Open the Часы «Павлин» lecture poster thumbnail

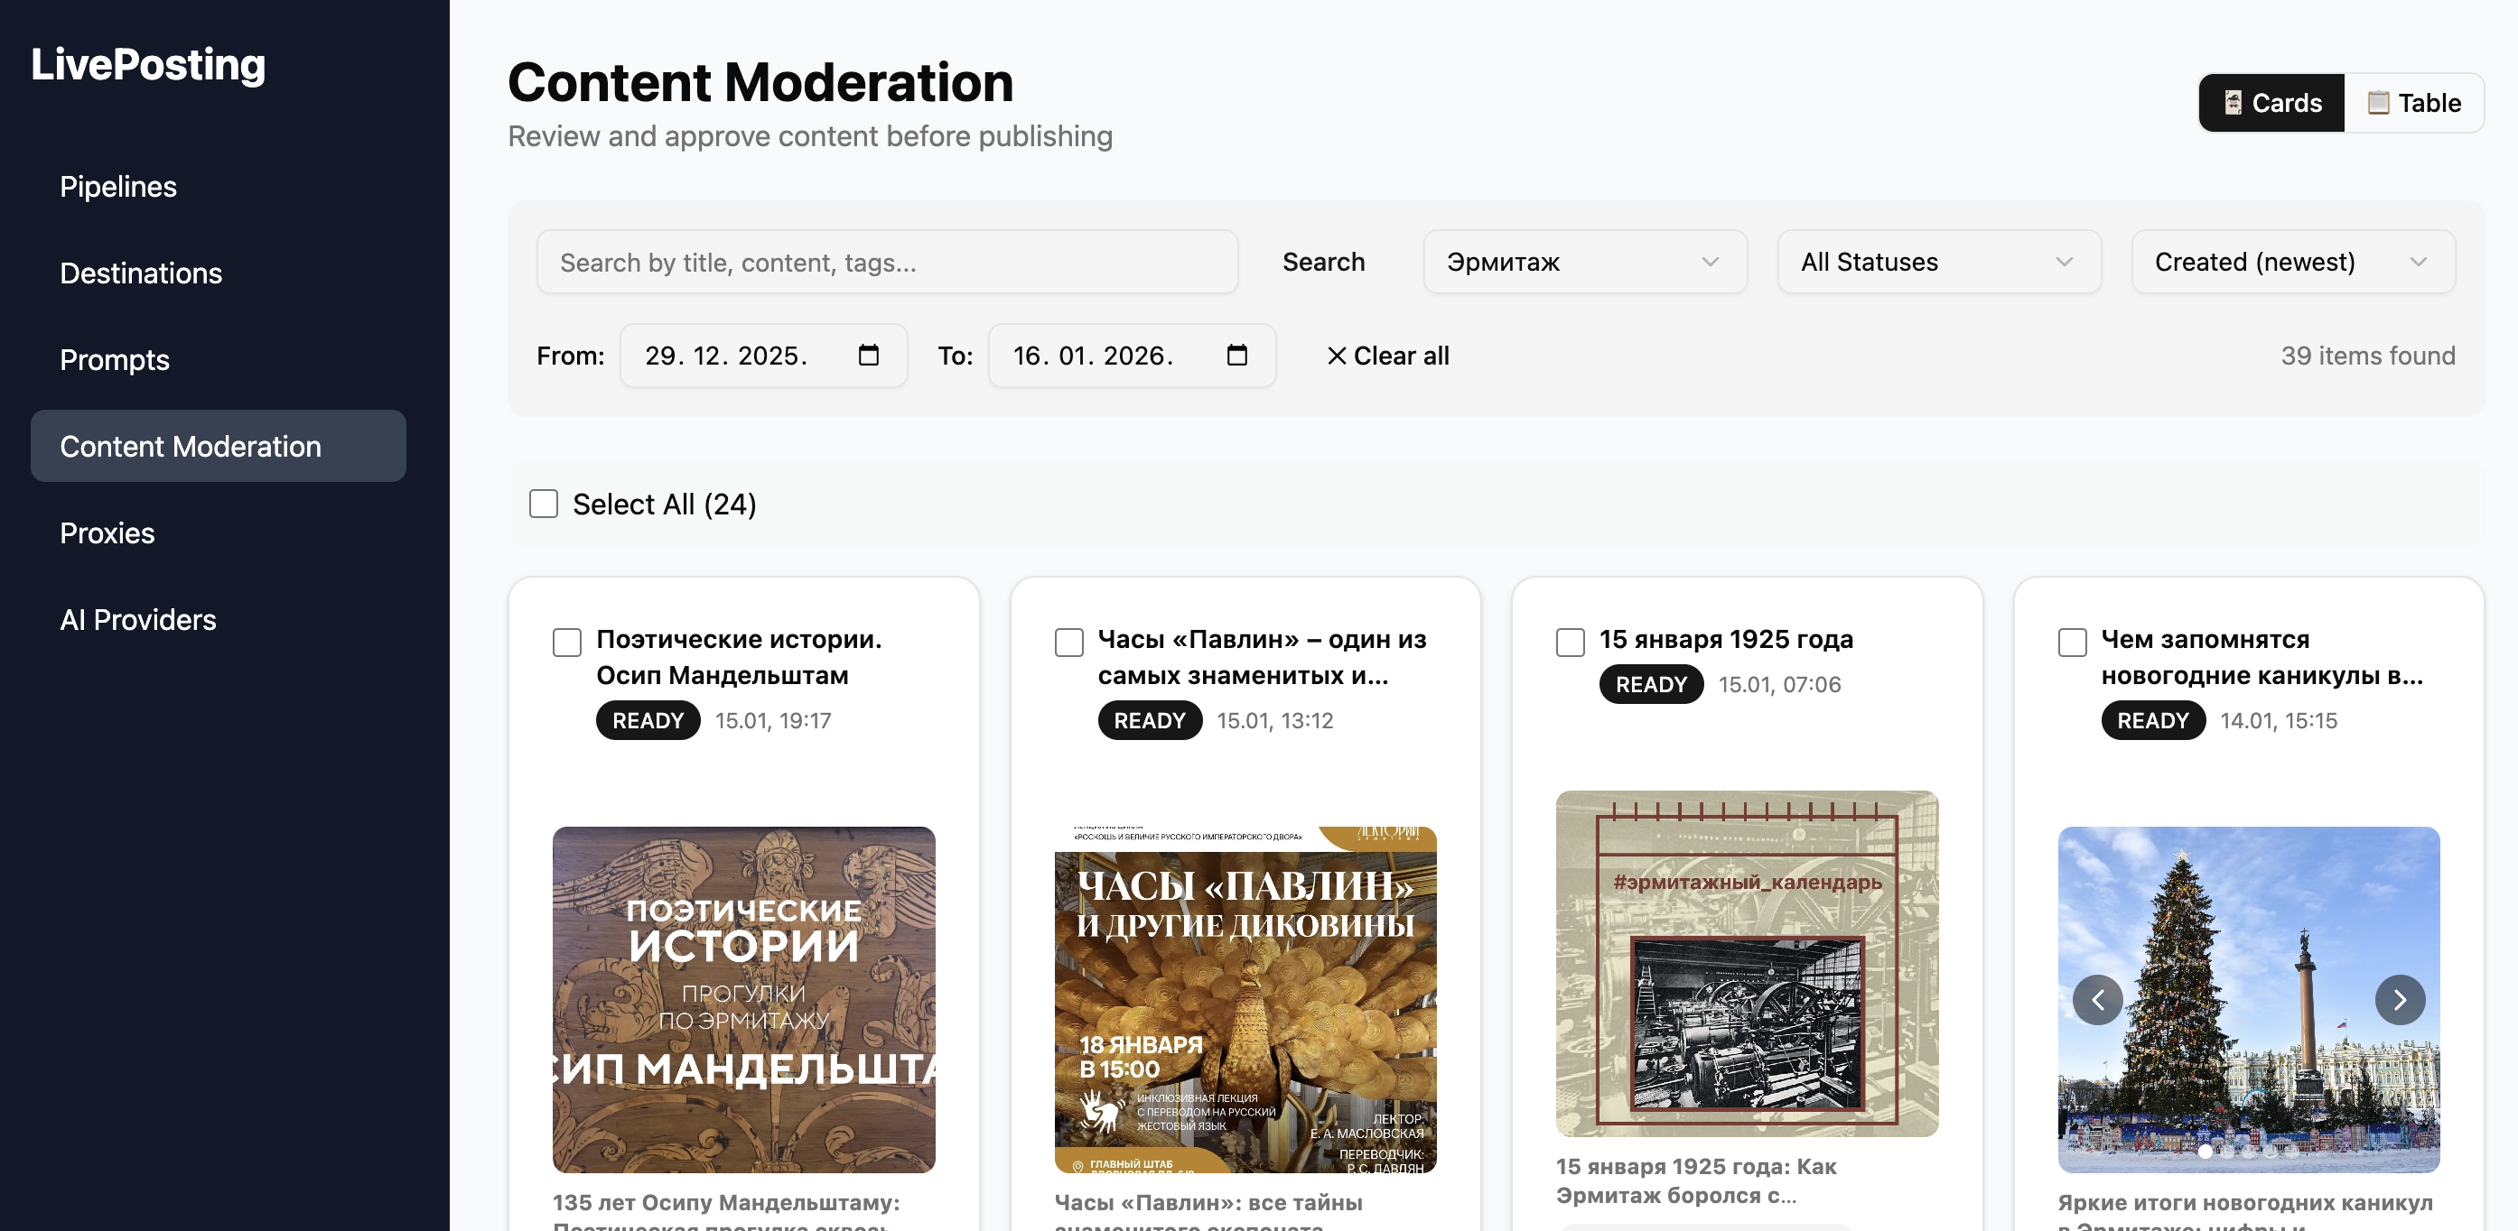1245,998
